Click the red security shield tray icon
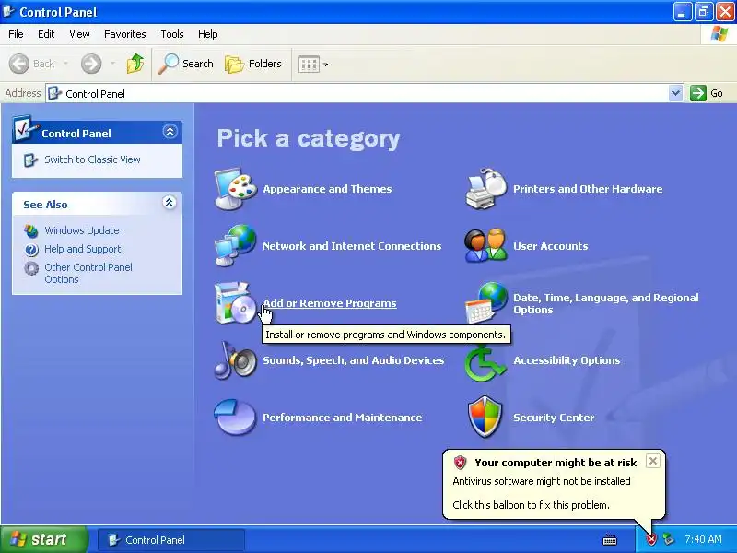This screenshot has height=553, width=737. pyautogui.click(x=651, y=539)
